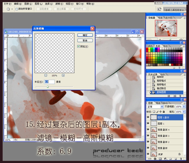Image resolution: width=189 pixels, height=163 pixels.
Task: Open the navigator panel options menu arrow
Action: point(185,18)
